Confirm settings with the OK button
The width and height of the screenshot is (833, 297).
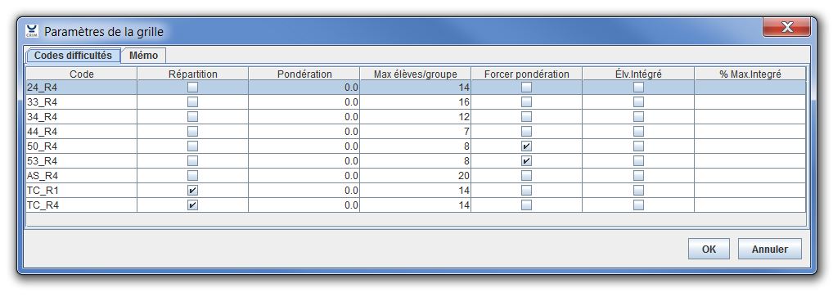pos(709,250)
